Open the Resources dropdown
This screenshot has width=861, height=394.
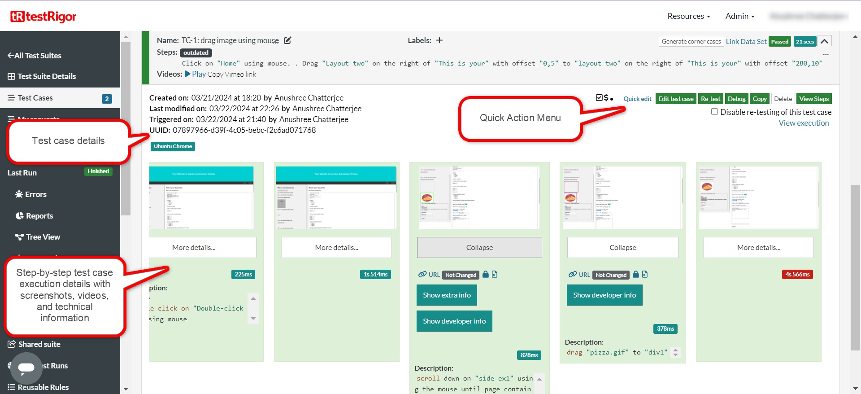pos(688,16)
